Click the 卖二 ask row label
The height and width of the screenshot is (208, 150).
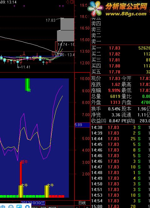pos(96,35)
